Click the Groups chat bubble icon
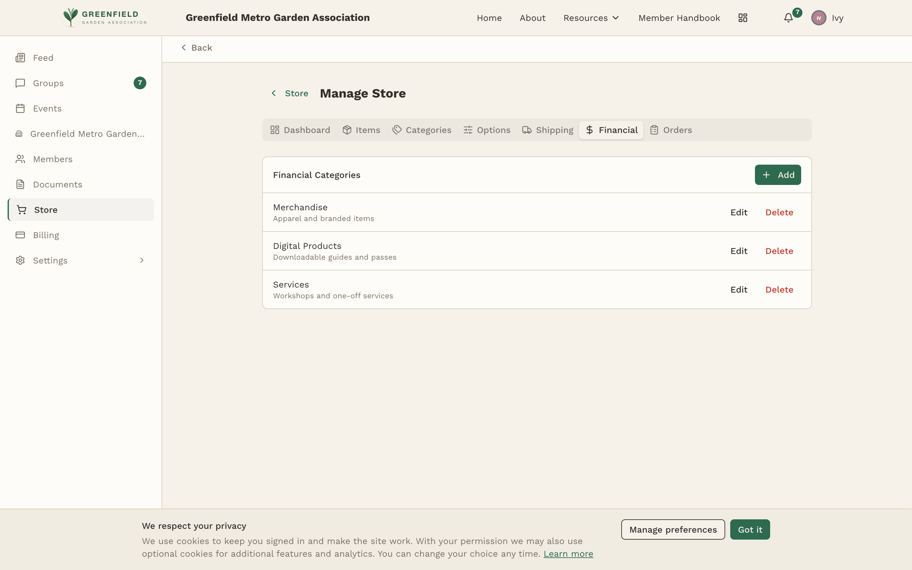The image size is (912, 570). [x=20, y=83]
